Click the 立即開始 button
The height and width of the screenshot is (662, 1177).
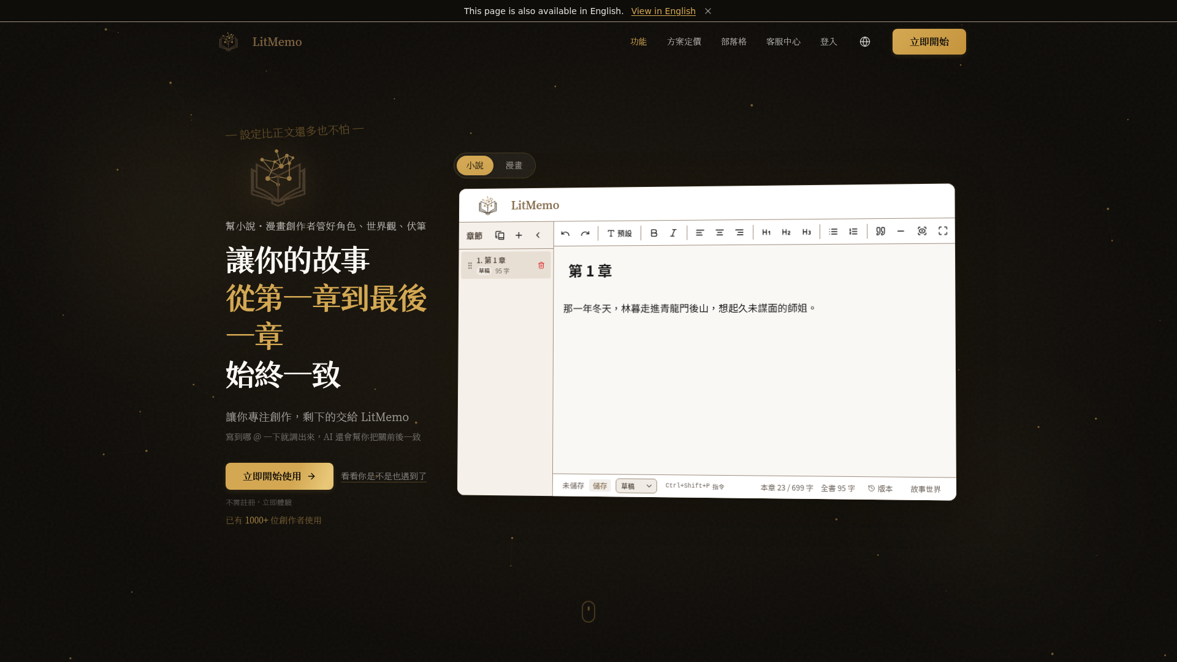click(929, 42)
